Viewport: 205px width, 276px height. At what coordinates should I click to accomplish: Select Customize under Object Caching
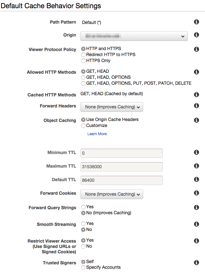pos(83,126)
